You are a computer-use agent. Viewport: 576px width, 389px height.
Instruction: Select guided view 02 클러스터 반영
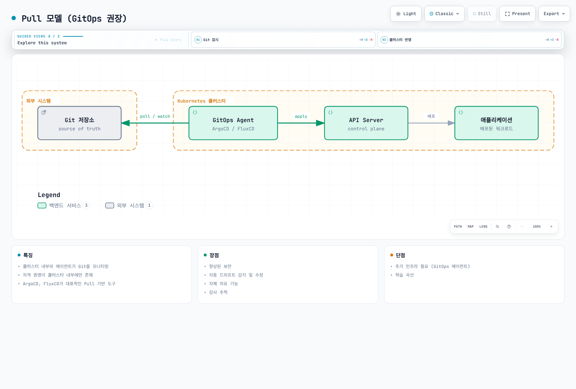469,40
